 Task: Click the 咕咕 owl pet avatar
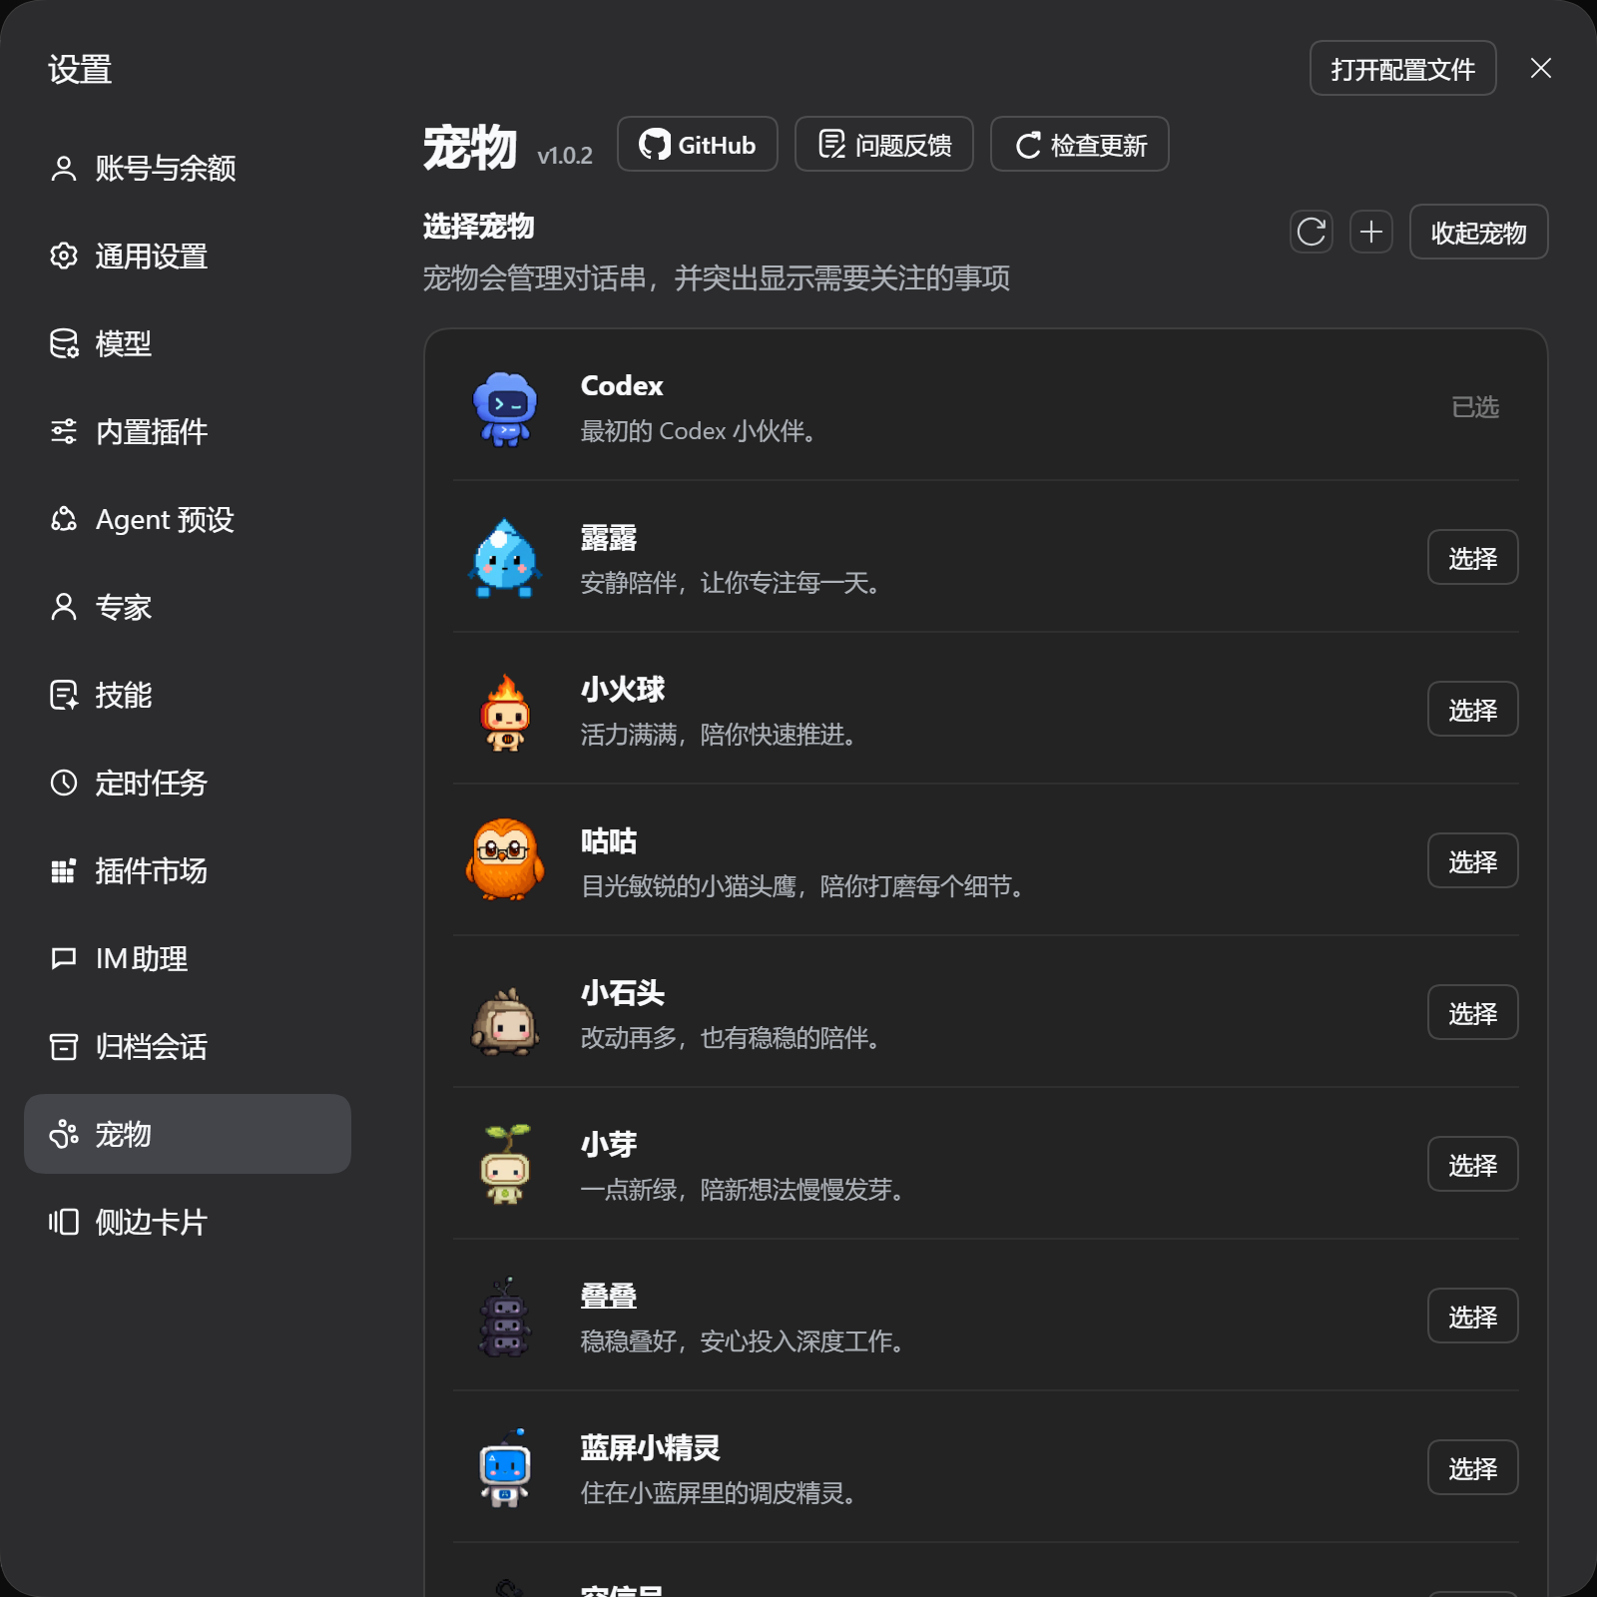pos(505,860)
